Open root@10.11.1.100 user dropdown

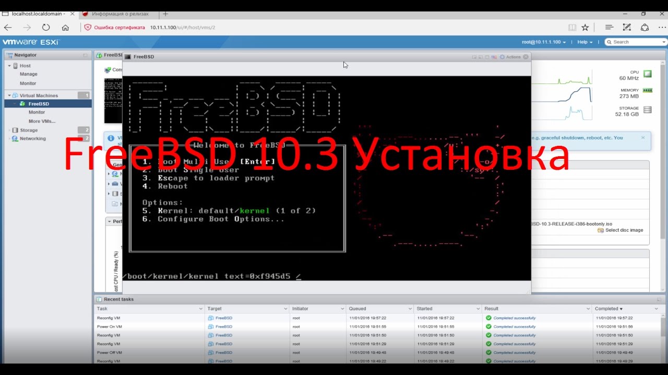543,42
